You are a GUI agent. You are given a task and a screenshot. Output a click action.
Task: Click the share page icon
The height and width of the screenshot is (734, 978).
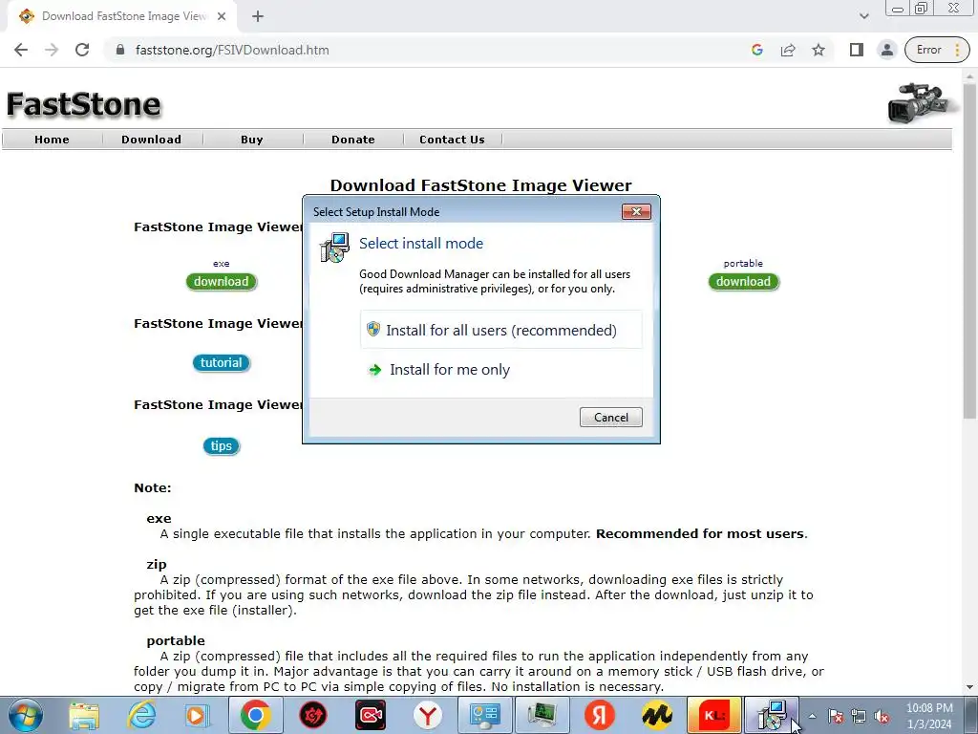click(x=788, y=50)
